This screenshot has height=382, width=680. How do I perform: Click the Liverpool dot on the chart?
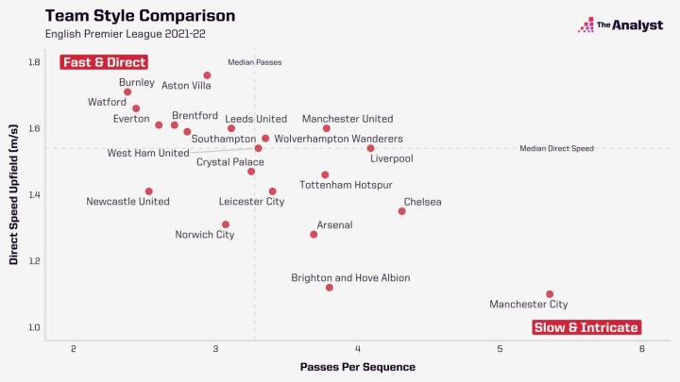point(370,148)
